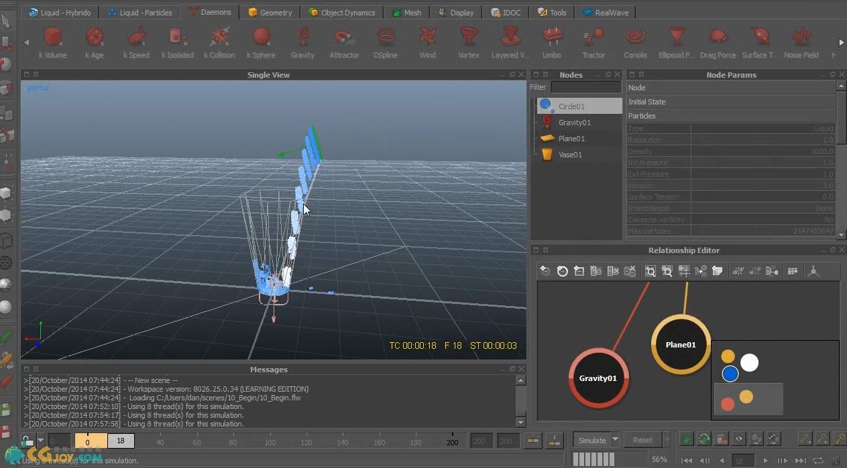Open the Object Dynamics tab
This screenshot has height=468, width=847.
coord(343,12)
